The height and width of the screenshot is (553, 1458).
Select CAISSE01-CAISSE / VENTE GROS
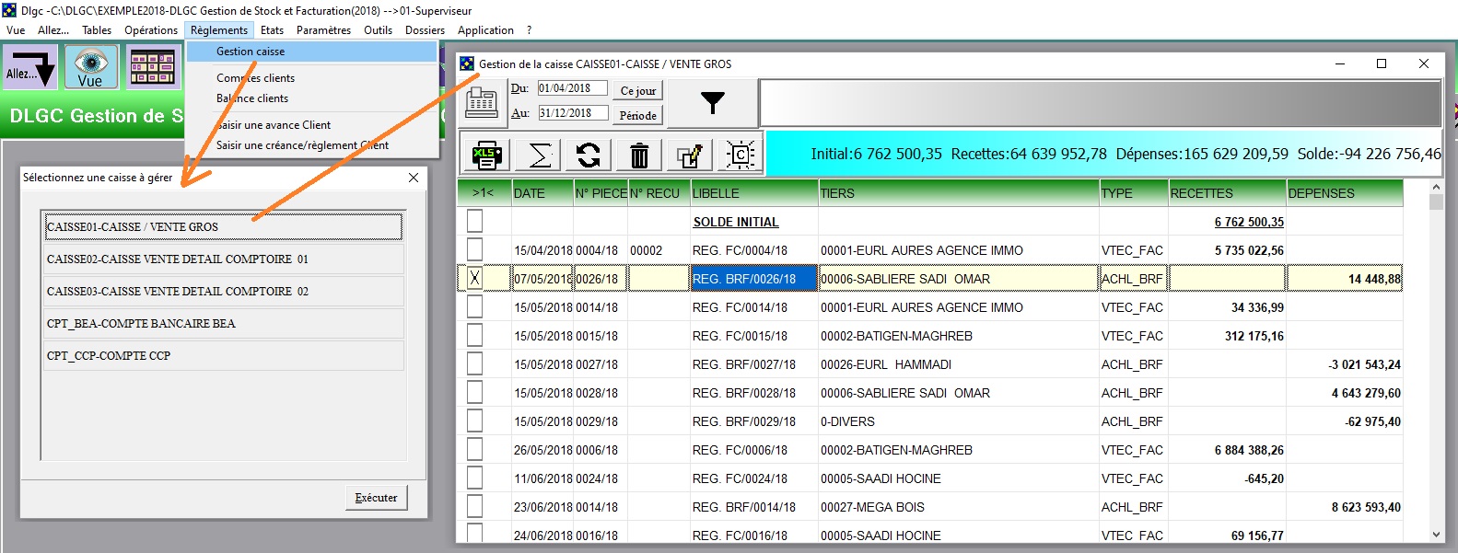tap(224, 226)
